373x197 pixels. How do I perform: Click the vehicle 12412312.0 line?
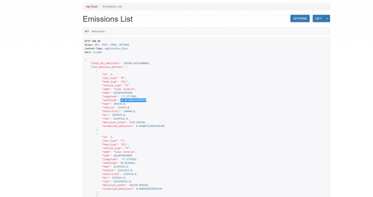(x=118, y=170)
